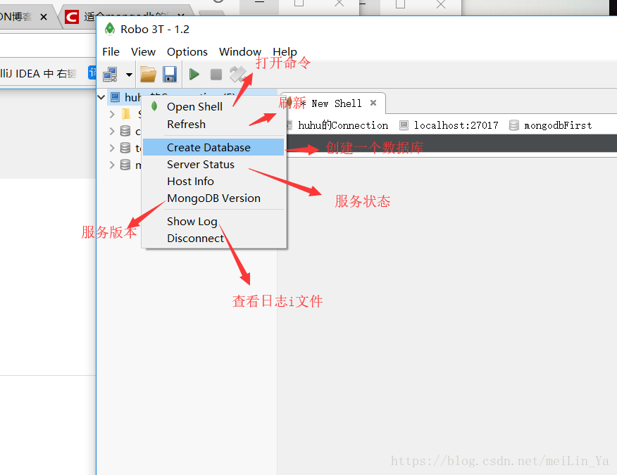617x475 pixels.
Task: Choose Open Shell from the context menu
Action: click(213, 106)
